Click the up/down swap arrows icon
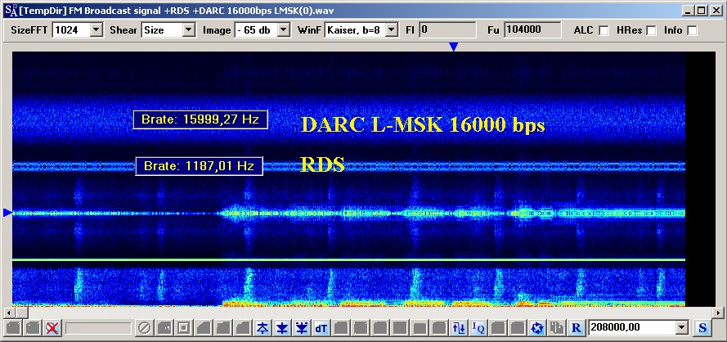Screen dimensions: 727x342 point(459,328)
